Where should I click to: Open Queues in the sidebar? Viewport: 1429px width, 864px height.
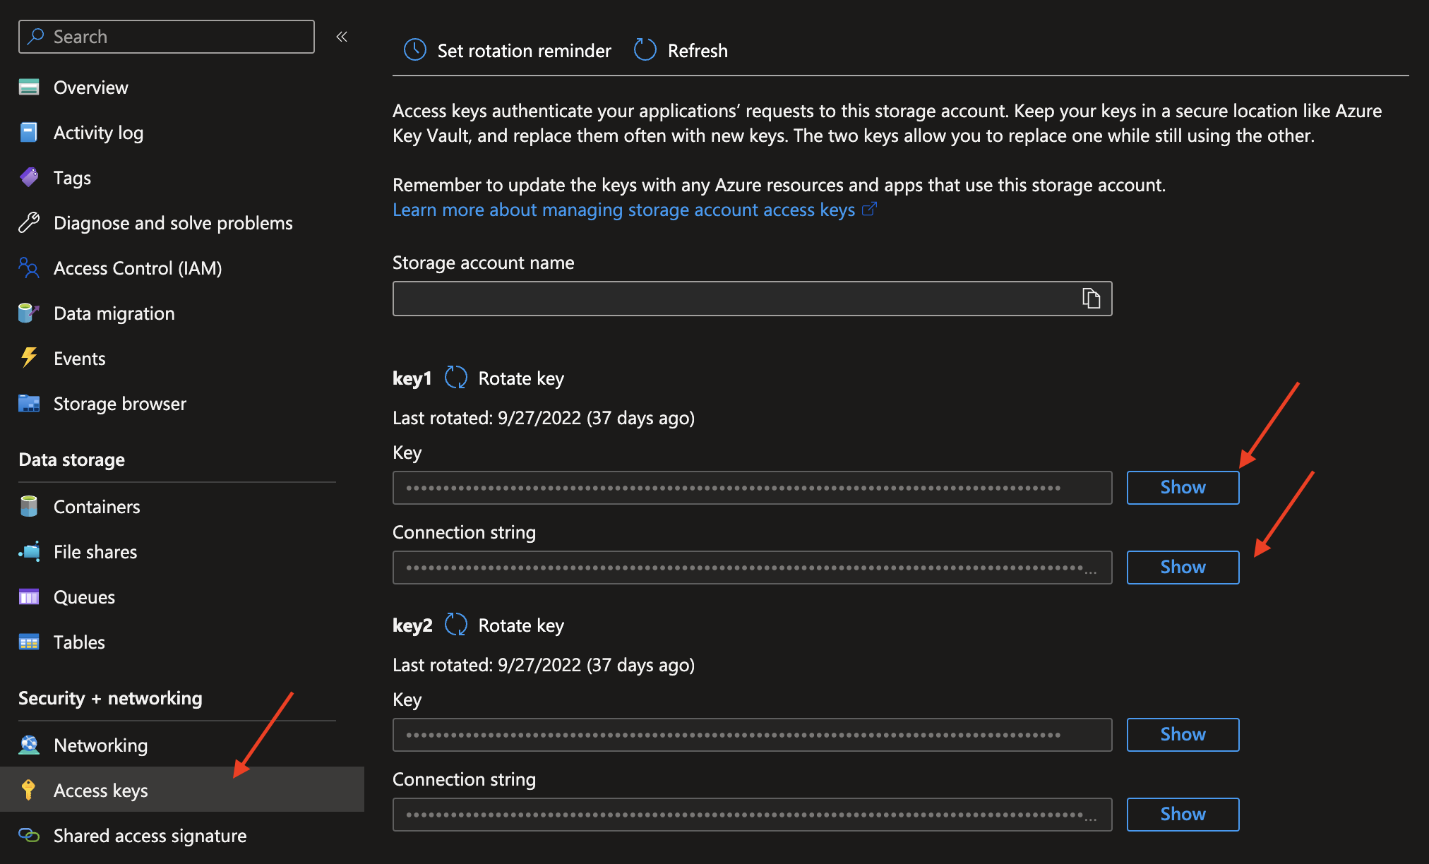(x=84, y=596)
